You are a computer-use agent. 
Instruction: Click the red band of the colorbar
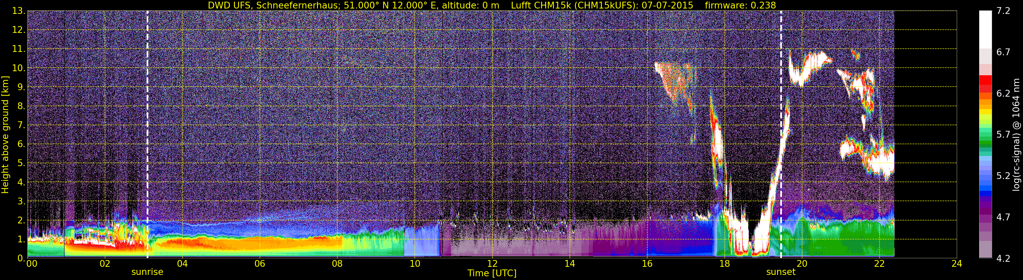point(985,83)
